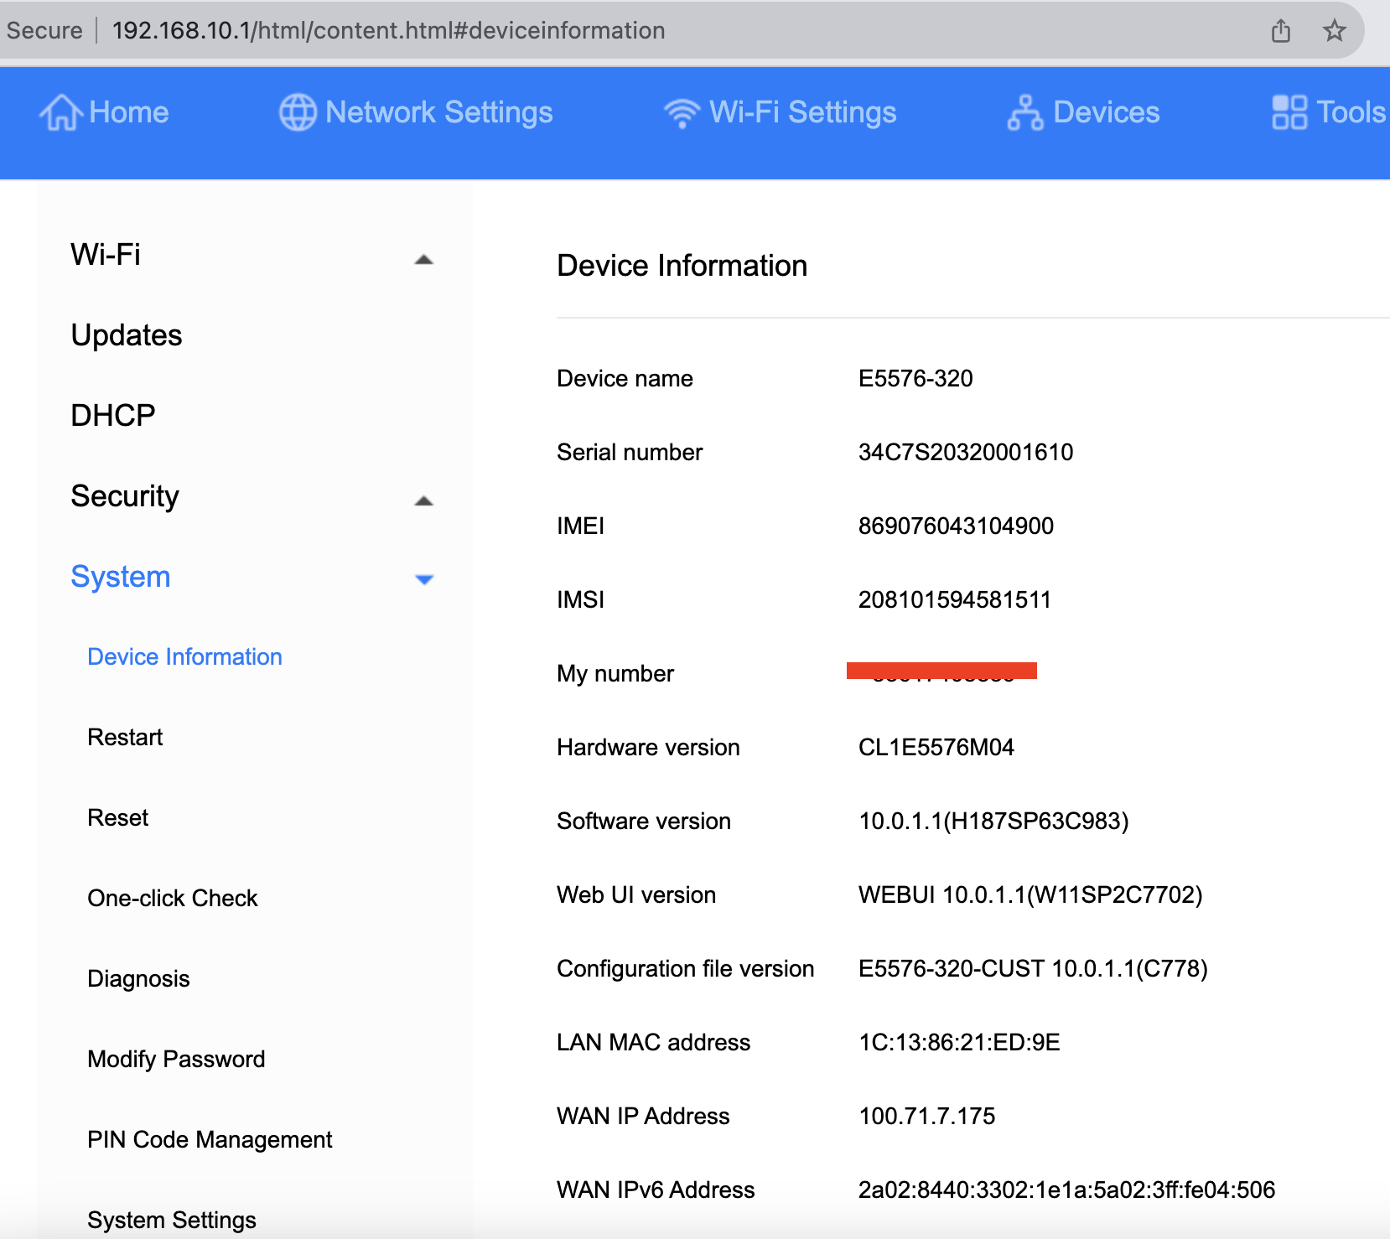Screen dimensions: 1390x1239
Task: Expand the Security sidebar section arrow
Action: tap(423, 501)
